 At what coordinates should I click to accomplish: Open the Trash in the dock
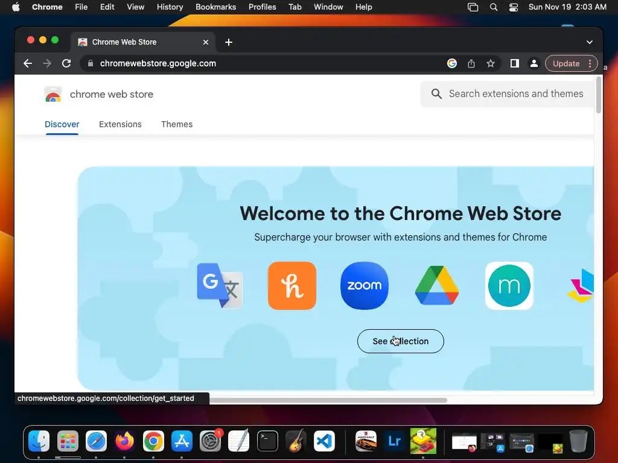click(578, 441)
